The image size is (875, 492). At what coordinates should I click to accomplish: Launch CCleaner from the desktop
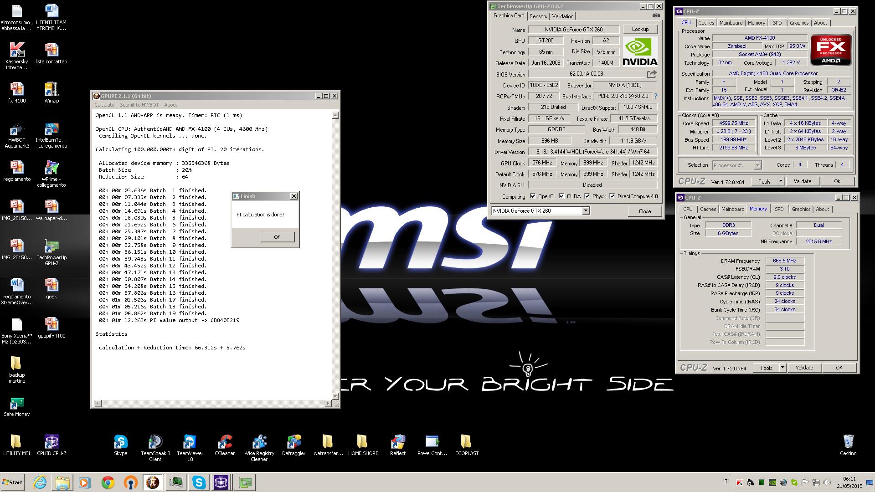click(x=225, y=445)
